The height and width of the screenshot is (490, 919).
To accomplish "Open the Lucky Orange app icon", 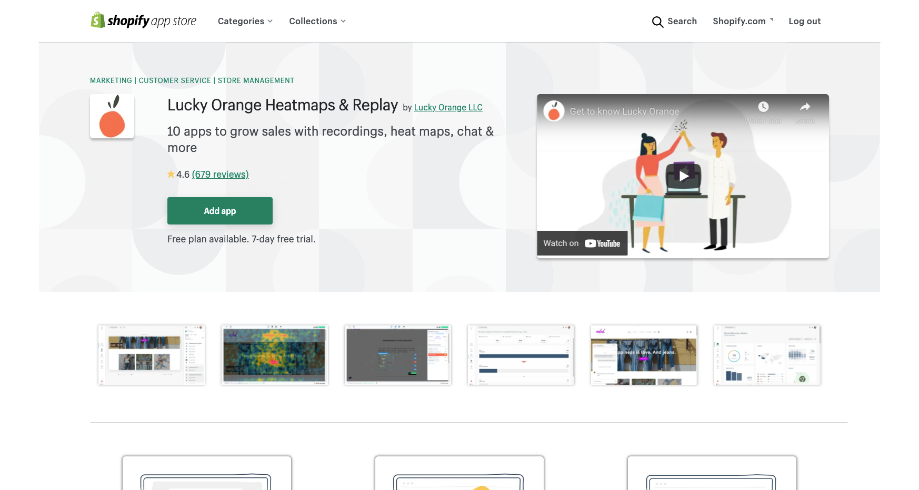I will pos(112,116).
